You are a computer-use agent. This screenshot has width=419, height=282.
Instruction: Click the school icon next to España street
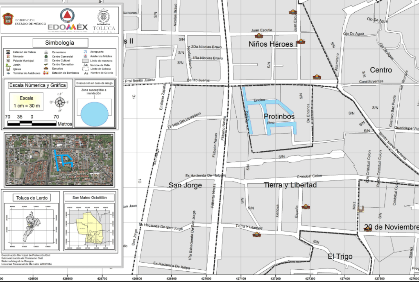point(305,207)
